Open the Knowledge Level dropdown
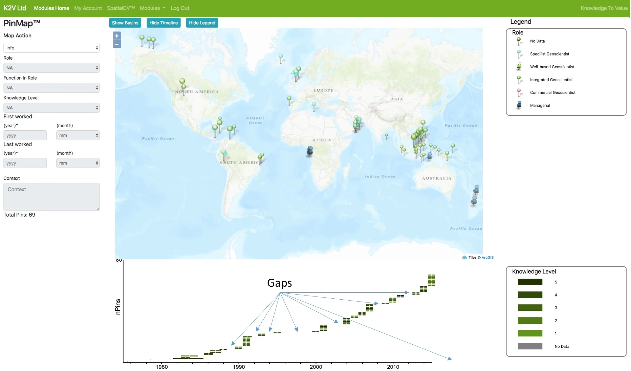The width and height of the screenshot is (631, 371). point(52,108)
